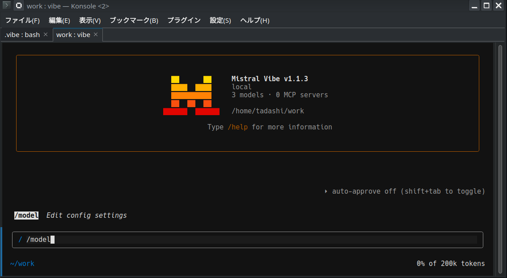Click the blue slash prompt symbol
507x278 pixels.
pos(20,240)
